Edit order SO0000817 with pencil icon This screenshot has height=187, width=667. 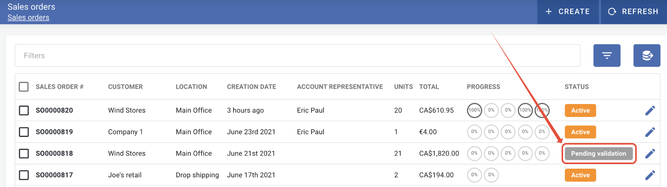(650, 175)
